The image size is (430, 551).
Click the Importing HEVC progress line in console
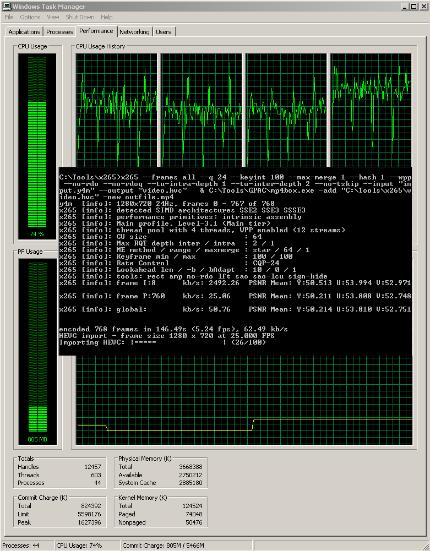pos(162,342)
